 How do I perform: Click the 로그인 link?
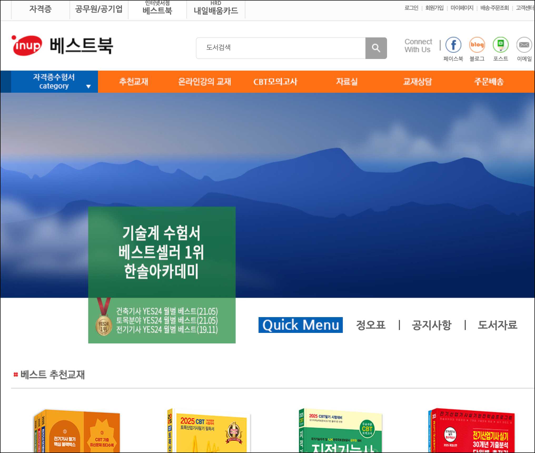pyautogui.click(x=412, y=8)
